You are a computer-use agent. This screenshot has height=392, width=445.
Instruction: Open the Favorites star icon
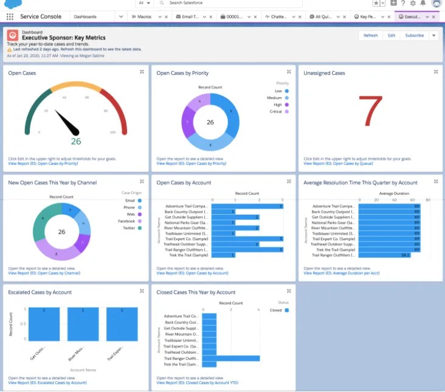(376, 4)
